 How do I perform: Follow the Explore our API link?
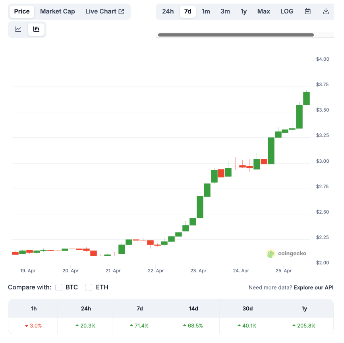click(x=313, y=287)
